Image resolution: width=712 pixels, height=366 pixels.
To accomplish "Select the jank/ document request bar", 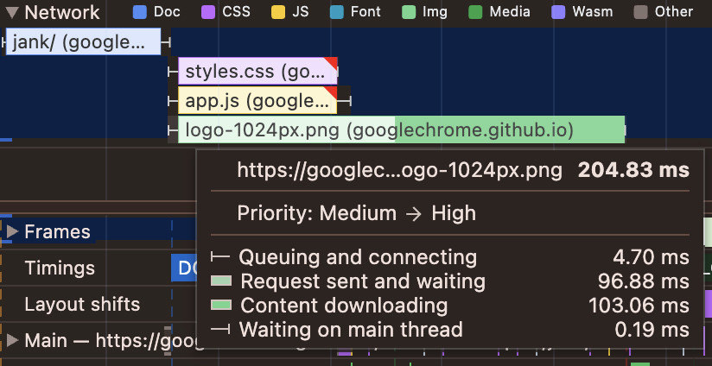I will (x=83, y=41).
